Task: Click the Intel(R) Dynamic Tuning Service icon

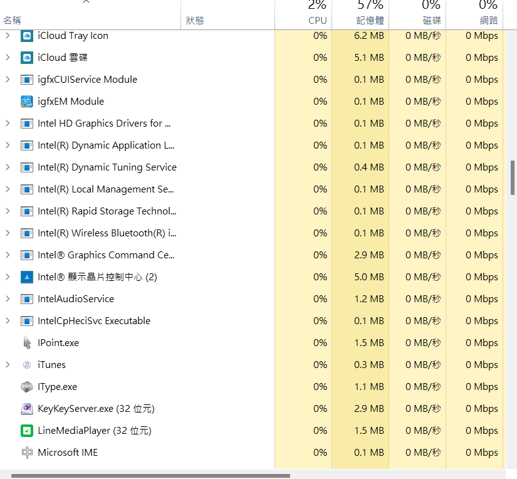Action: [x=27, y=167]
